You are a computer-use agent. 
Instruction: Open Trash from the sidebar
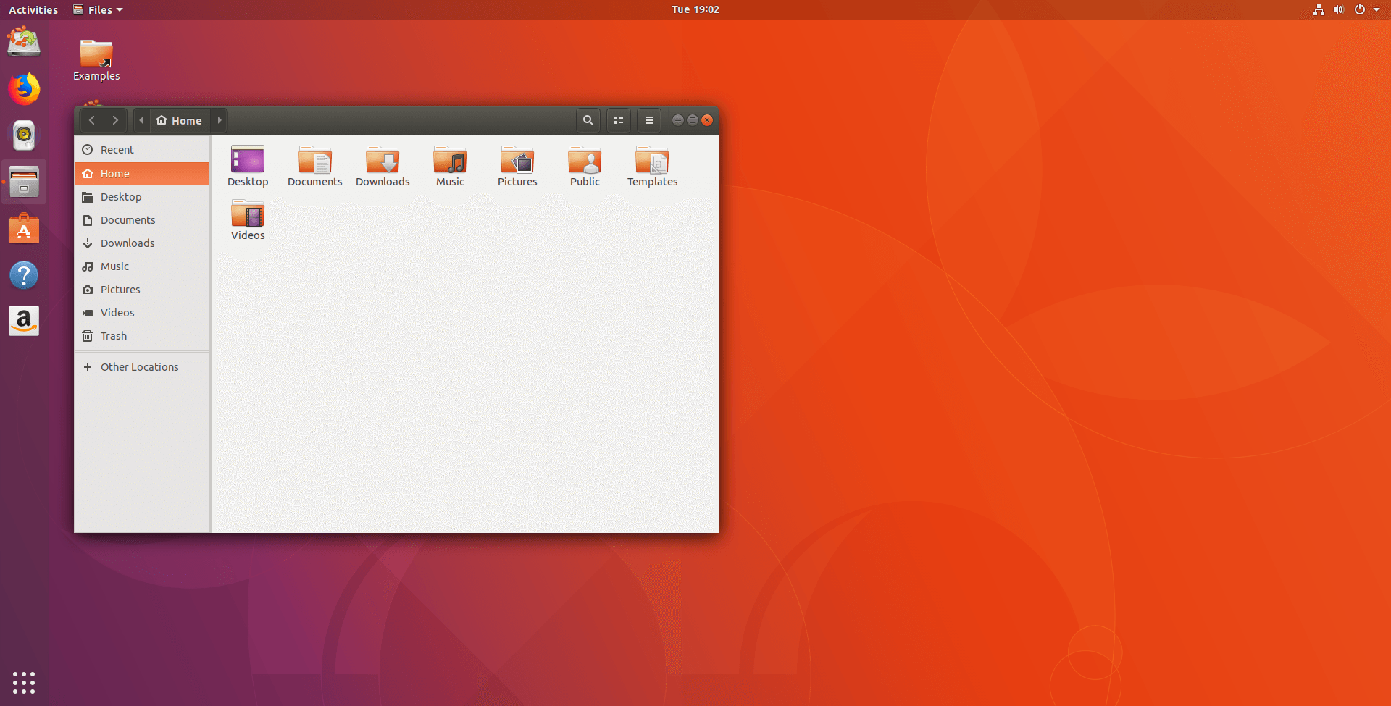[x=142, y=335]
